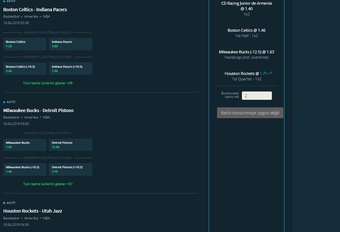The height and width of the screenshot is (232, 340).
Task: Choose Boston Celtics (-10.5) handicap
Action: (x=25, y=69)
